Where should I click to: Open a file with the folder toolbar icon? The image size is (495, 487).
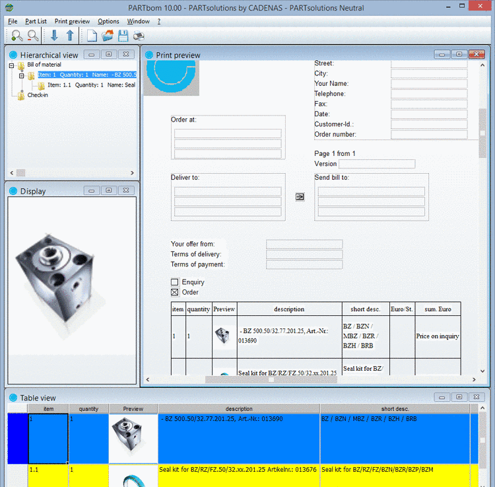[108, 36]
